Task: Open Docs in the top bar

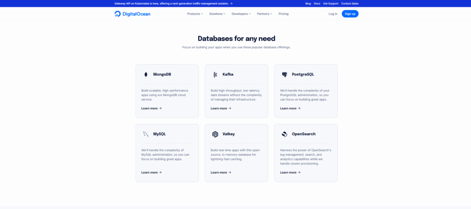Action: (317, 4)
